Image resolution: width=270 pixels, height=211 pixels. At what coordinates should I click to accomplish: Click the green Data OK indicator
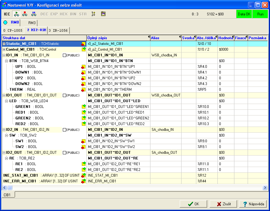[244, 14]
